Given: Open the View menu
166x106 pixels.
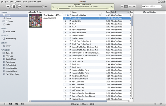Looking at the screenshot, I should 11,2.
